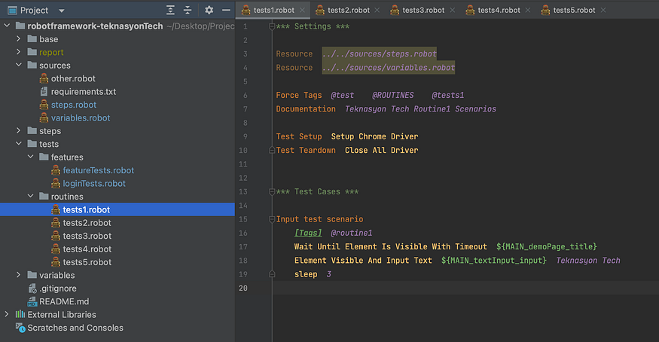
Task: Close the tests4.robot tab
Action: coord(528,10)
